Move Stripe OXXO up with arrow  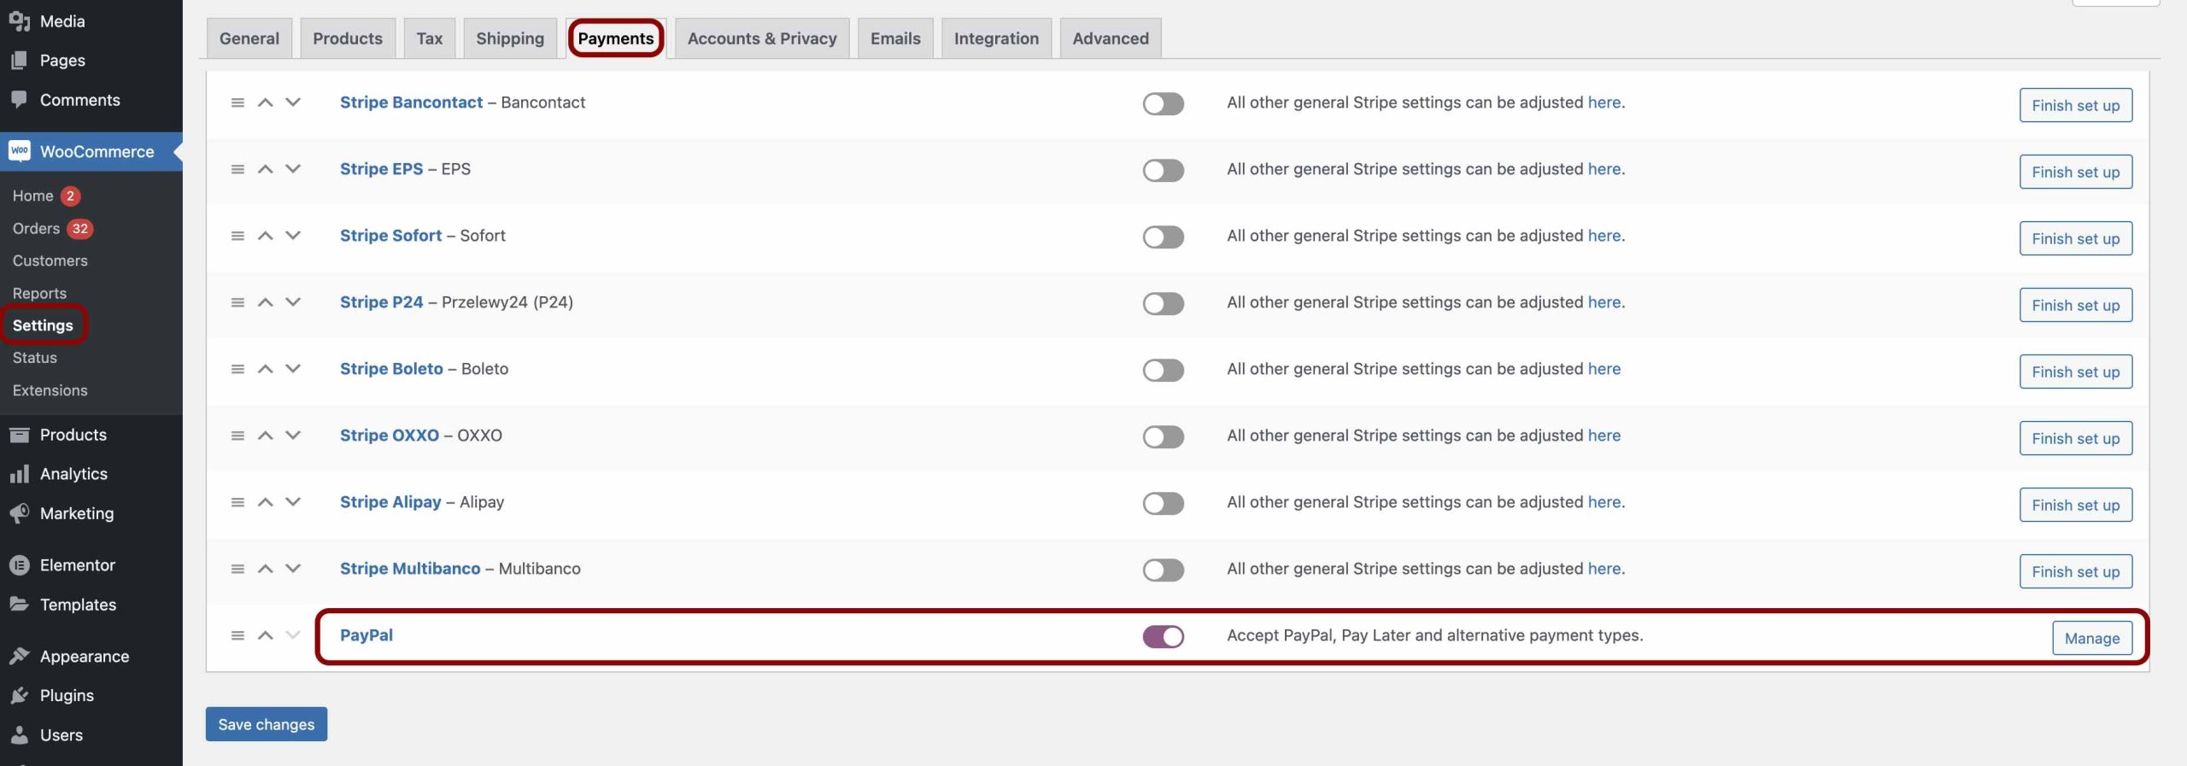pos(266,436)
